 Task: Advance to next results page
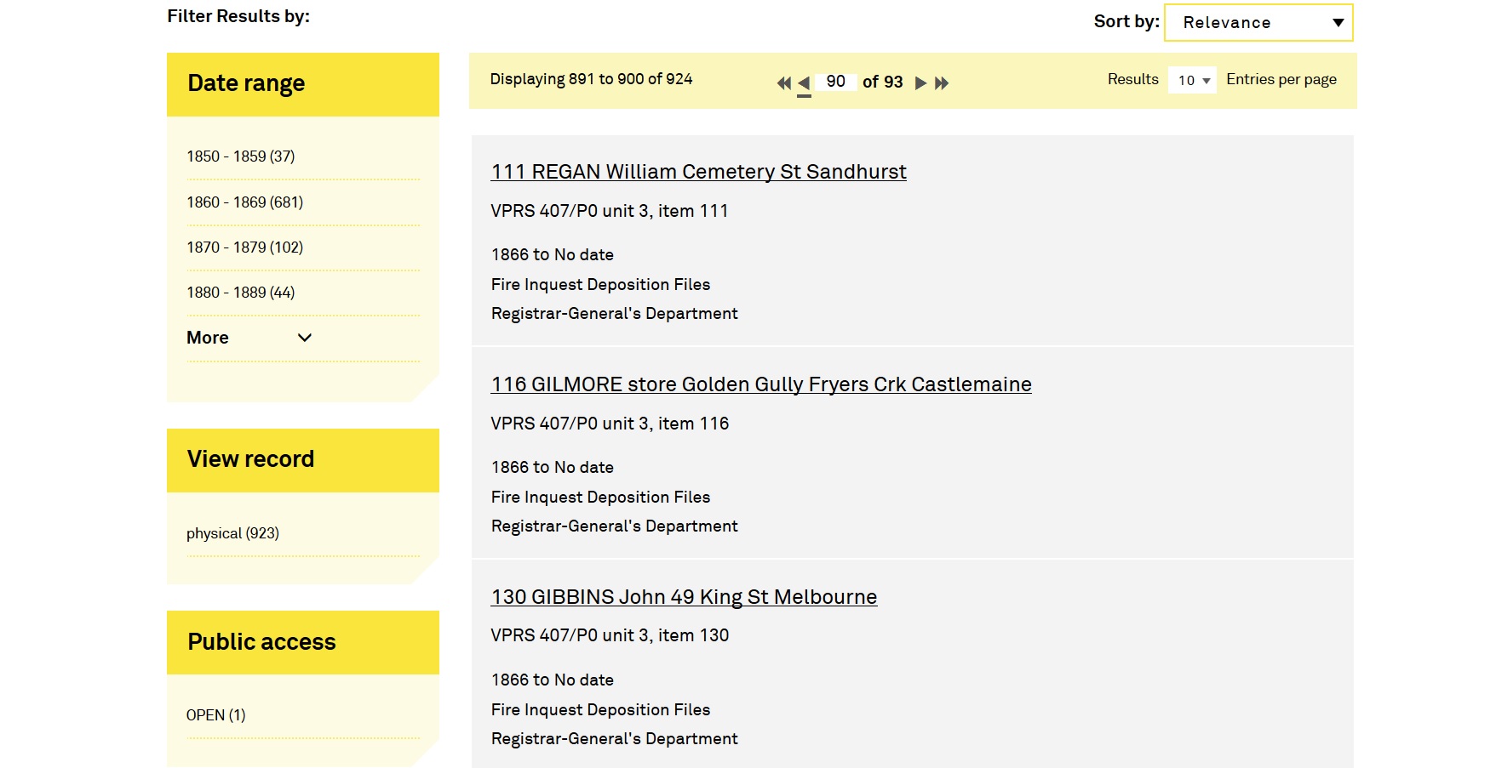coord(920,82)
